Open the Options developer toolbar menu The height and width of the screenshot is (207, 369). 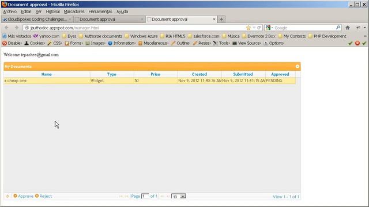point(274,43)
